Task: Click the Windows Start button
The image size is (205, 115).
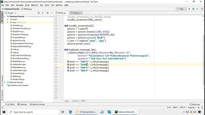Action: point(4,112)
